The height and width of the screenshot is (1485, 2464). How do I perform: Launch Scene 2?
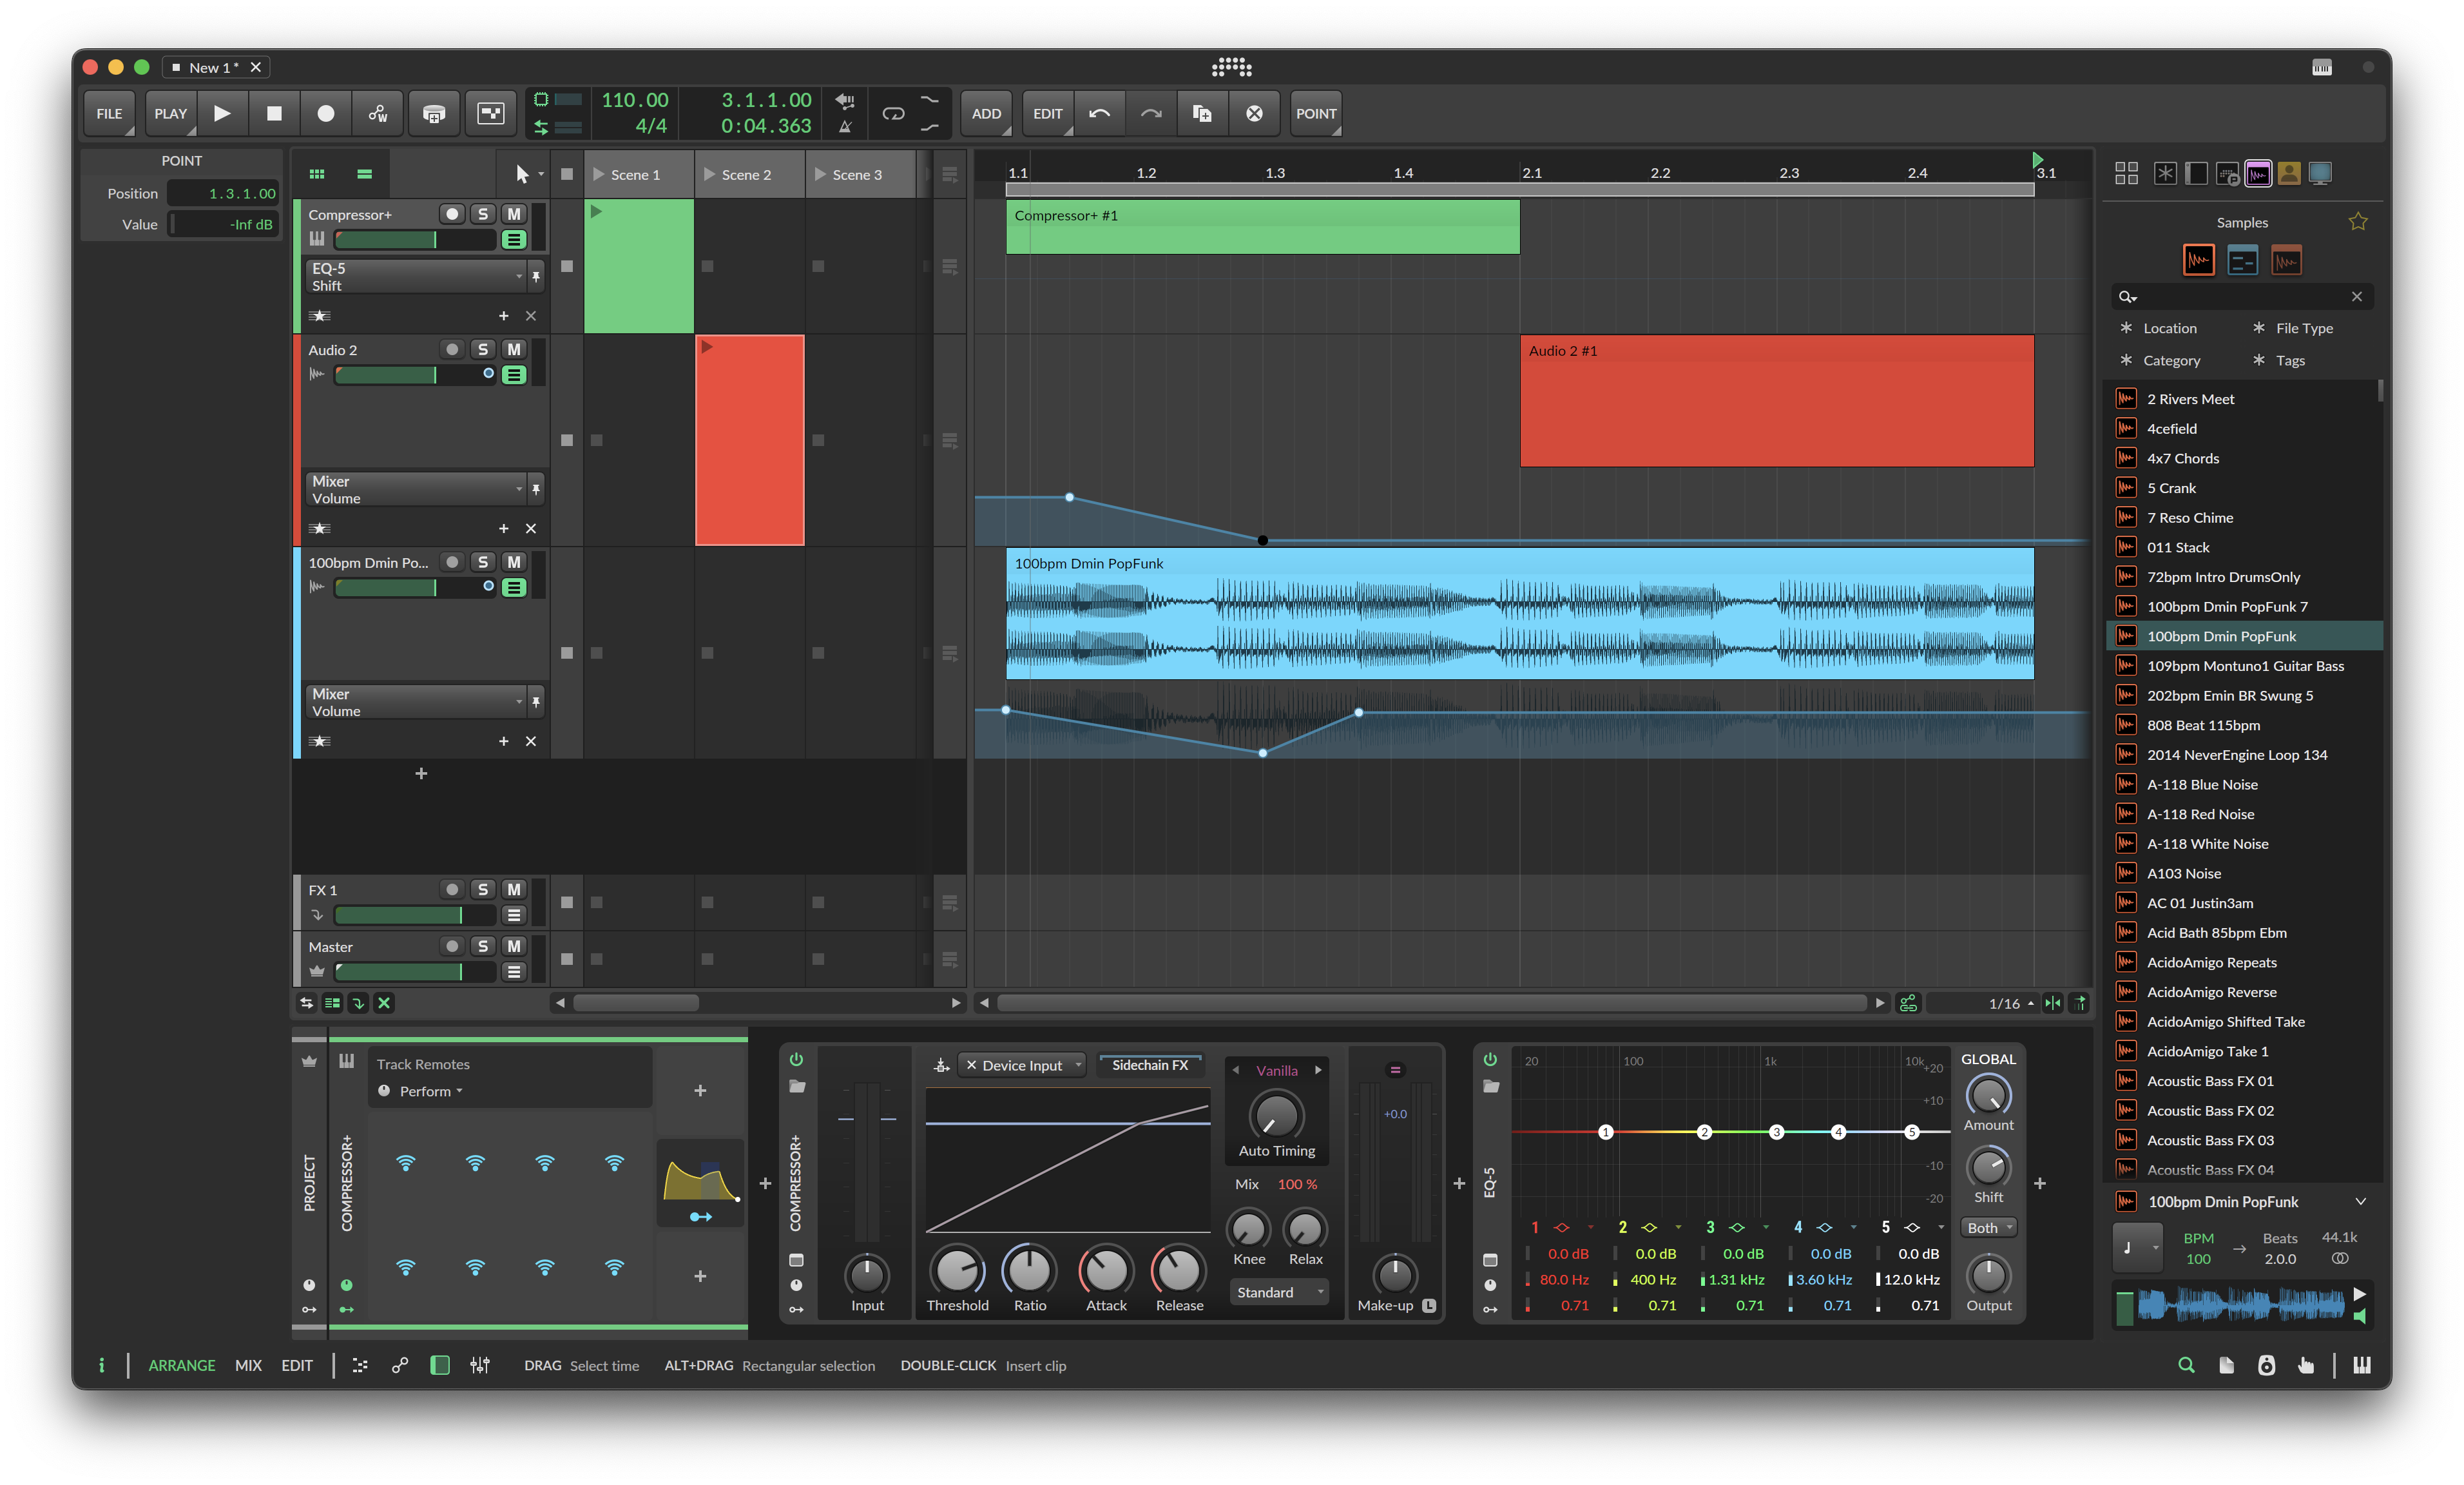[x=709, y=174]
